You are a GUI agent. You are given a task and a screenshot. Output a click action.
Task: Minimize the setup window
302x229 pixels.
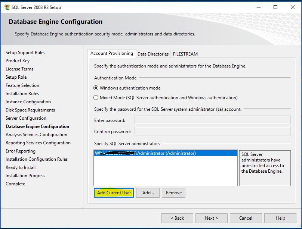pos(259,7)
